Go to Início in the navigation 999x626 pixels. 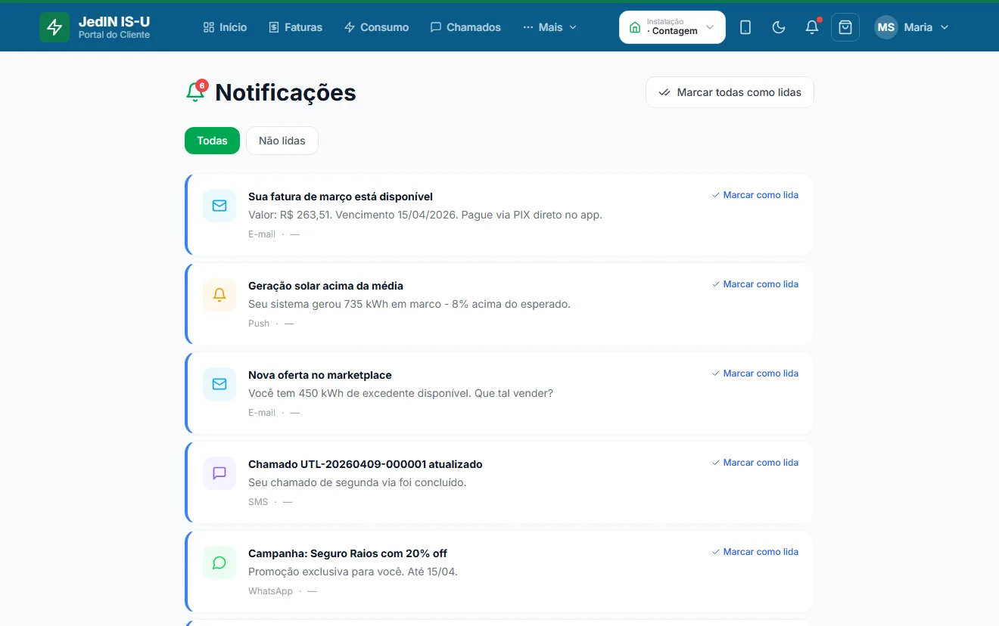(225, 27)
